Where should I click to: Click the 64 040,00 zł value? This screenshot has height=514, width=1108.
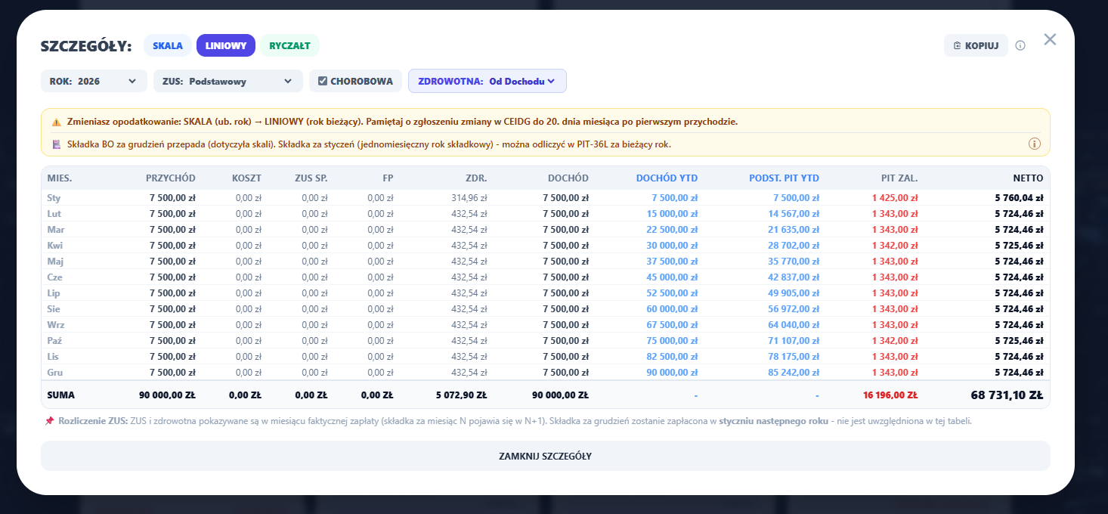point(792,324)
